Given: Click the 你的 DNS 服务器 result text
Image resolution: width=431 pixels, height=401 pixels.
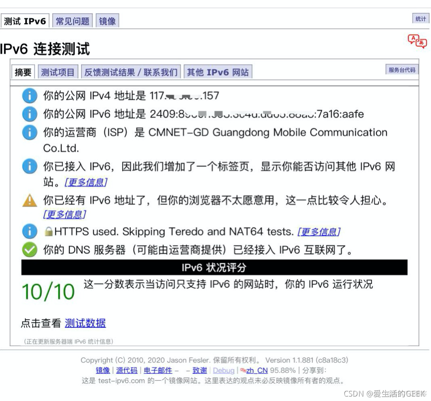Looking at the screenshot, I should pyautogui.click(x=197, y=250).
